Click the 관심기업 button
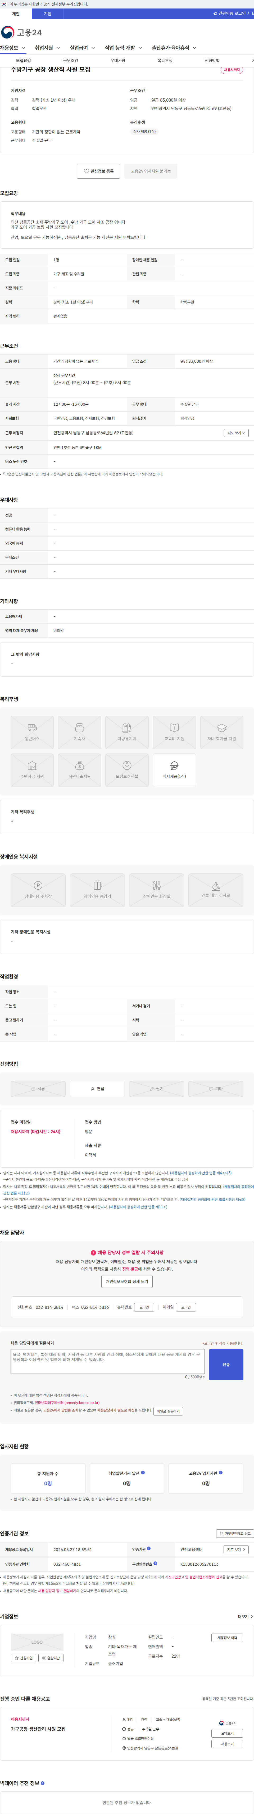The height and width of the screenshot is (1814, 254). (x=24, y=1658)
